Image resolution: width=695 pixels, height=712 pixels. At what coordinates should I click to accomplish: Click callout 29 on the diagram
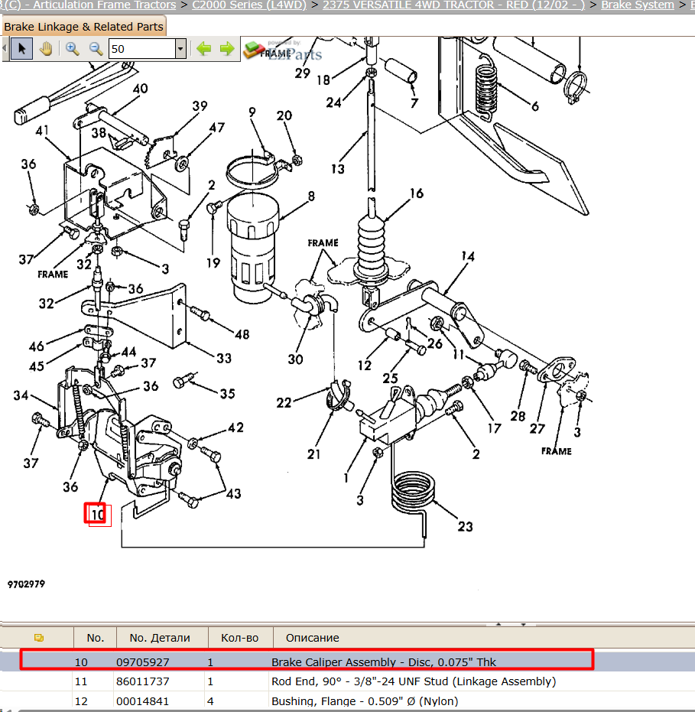302,73
